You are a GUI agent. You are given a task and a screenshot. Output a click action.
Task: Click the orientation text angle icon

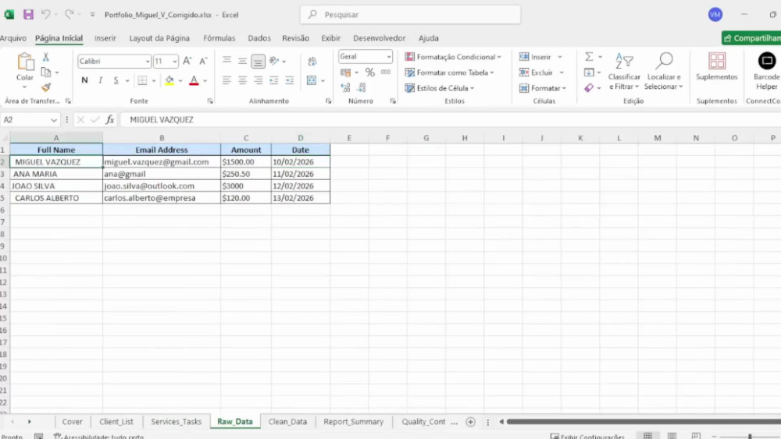274,61
